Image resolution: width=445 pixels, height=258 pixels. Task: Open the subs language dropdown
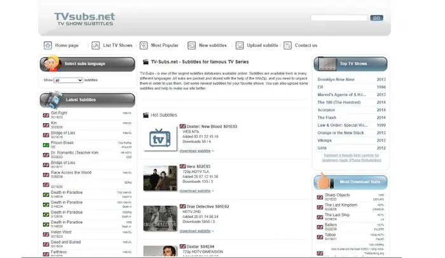point(68,80)
